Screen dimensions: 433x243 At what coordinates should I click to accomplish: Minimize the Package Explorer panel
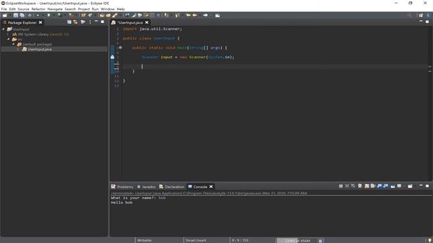(96, 22)
